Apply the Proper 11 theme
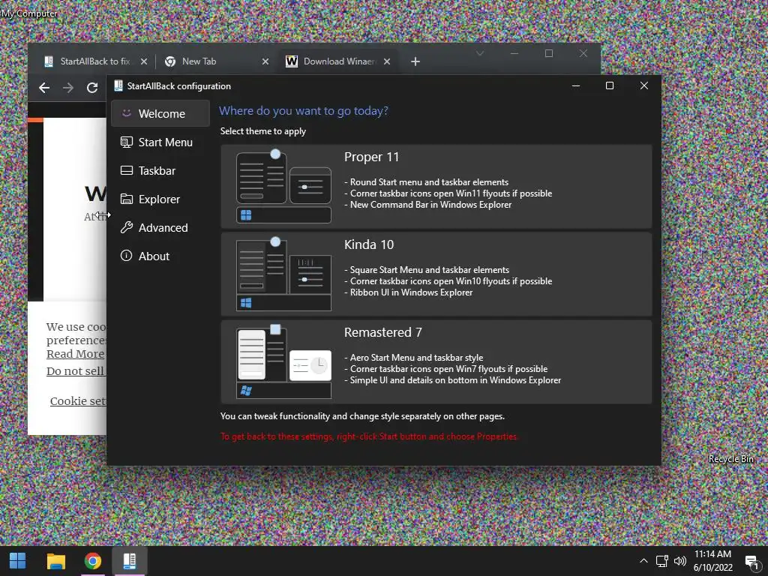This screenshot has height=576, width=768. point(436,187)
